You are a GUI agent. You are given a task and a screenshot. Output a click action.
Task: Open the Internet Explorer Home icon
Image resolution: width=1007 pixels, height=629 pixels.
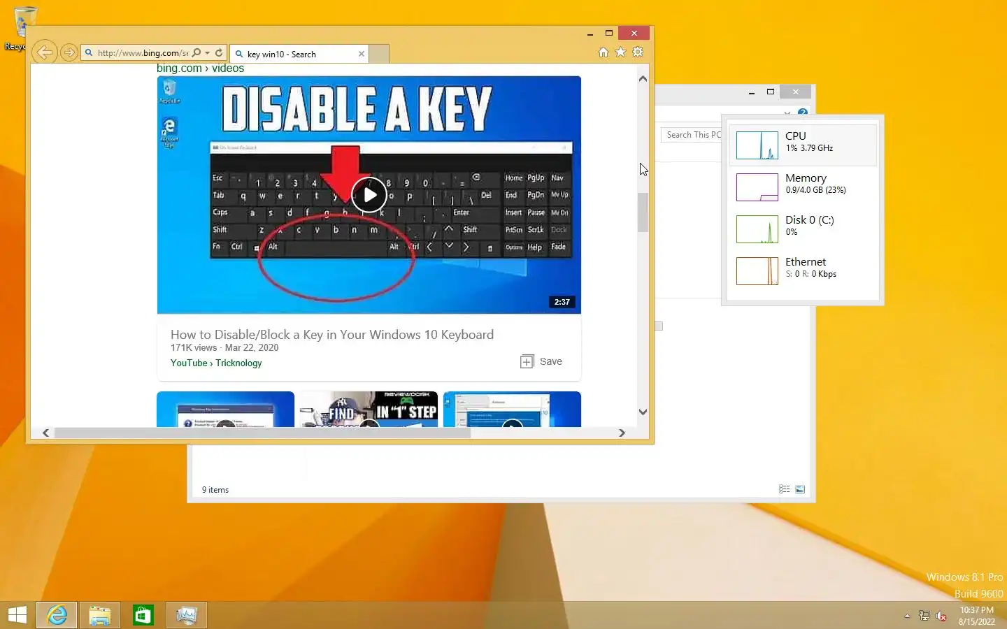click(x=603, y=52)
